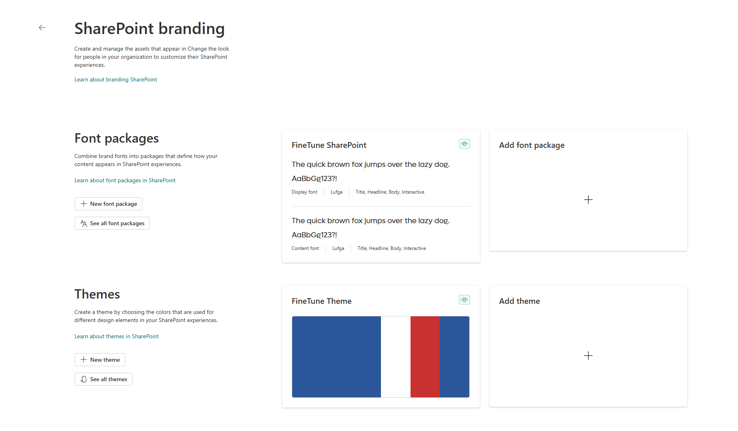Image resolution: width=738 pixels, height=431 pixels.
Task: Open See all themes
Action: tap(103, 379)
